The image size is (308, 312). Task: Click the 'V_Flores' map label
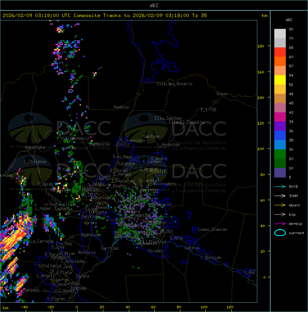pyautogui.click(x=56, y=299)
